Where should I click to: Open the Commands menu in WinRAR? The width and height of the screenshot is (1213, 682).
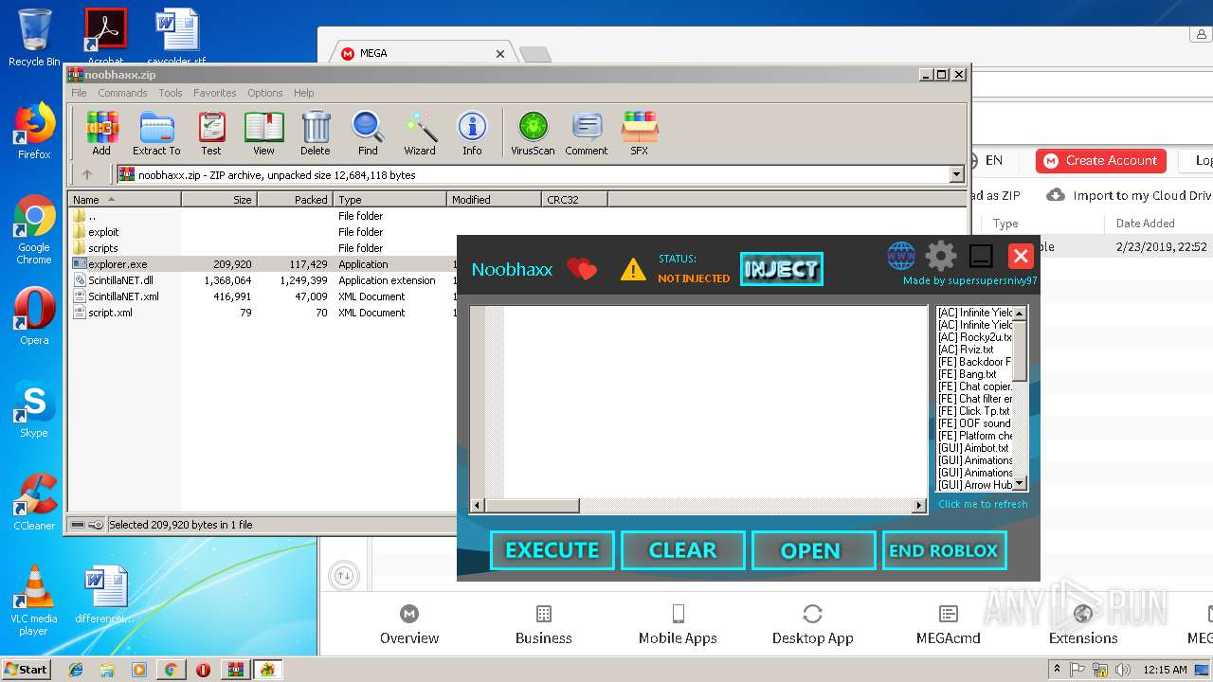[122, 93]
